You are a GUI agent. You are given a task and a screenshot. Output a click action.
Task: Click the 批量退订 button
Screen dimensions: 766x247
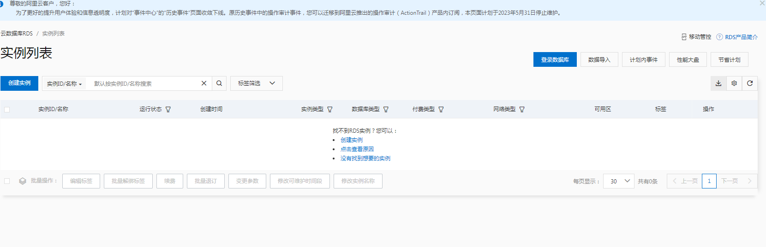pos(206,181)
